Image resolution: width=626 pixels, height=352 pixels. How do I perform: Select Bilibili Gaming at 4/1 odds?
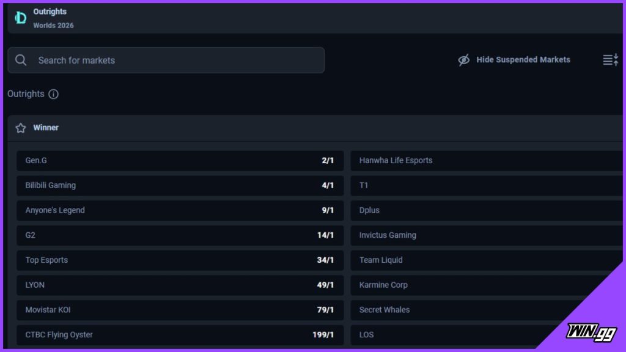(180, 186)
